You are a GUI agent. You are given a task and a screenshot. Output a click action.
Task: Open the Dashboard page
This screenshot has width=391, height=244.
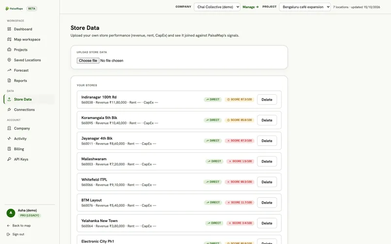29,29
